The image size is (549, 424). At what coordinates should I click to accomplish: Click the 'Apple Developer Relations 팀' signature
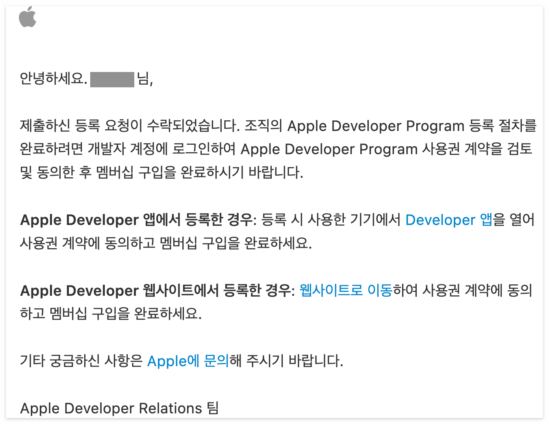(x=119, y=408)
